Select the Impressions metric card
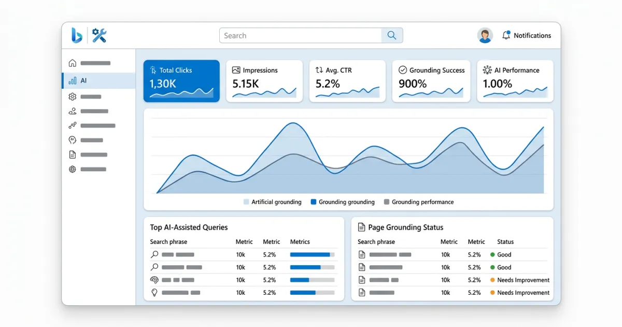 coord(264,81)
